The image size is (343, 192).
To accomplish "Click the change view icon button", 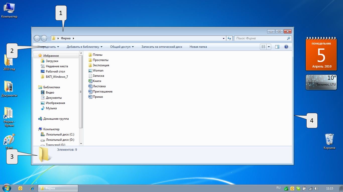I will (x=263, y=47).
